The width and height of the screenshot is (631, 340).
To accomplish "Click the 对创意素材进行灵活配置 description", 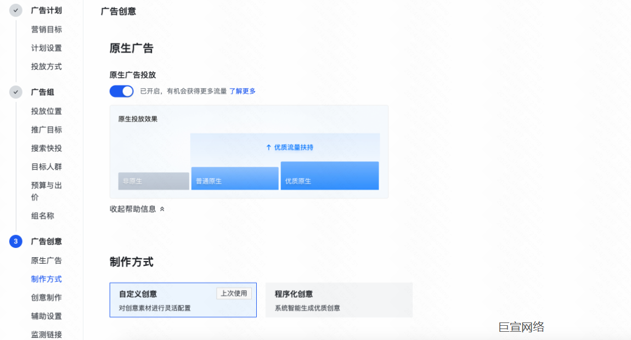I will [x=155, y=308].
